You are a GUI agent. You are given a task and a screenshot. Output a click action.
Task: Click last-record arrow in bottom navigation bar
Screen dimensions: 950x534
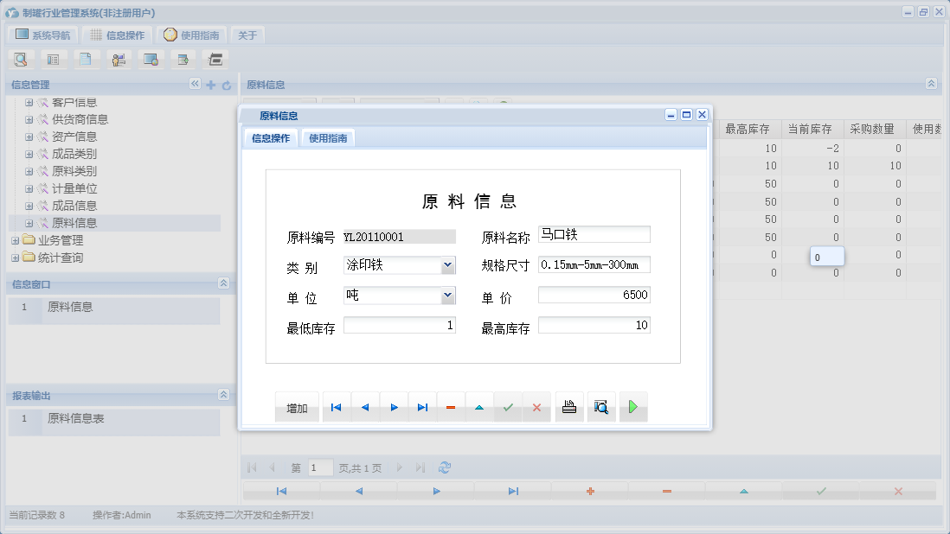pyautogui.click(x=513, y=491)
